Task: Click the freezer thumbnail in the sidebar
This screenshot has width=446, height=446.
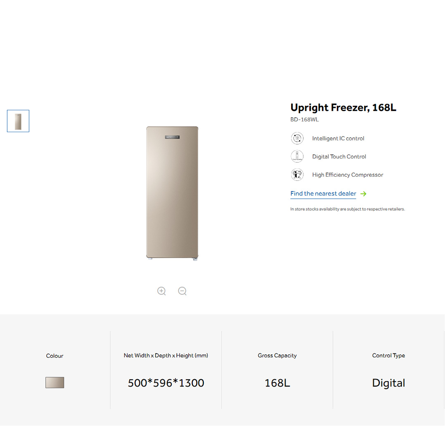Action: (18, 121)
